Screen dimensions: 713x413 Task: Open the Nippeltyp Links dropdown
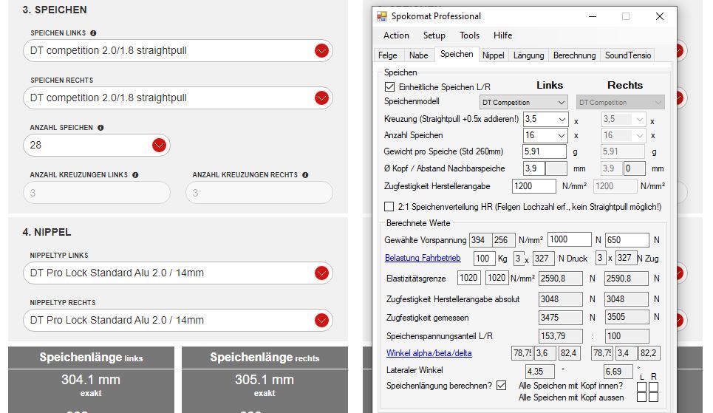(x=321, y=273)
